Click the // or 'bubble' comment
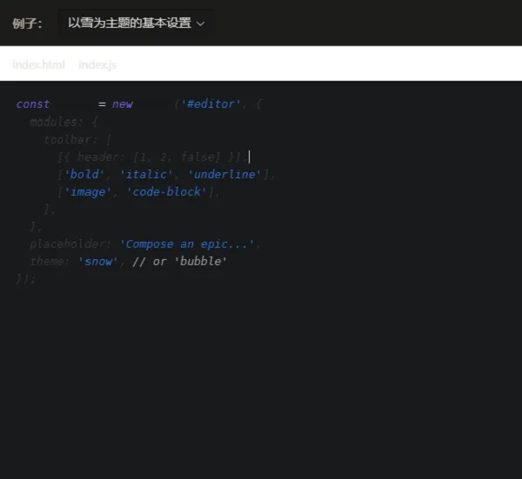The height and width of the screenshot is (479, 522). click(179, 262)
